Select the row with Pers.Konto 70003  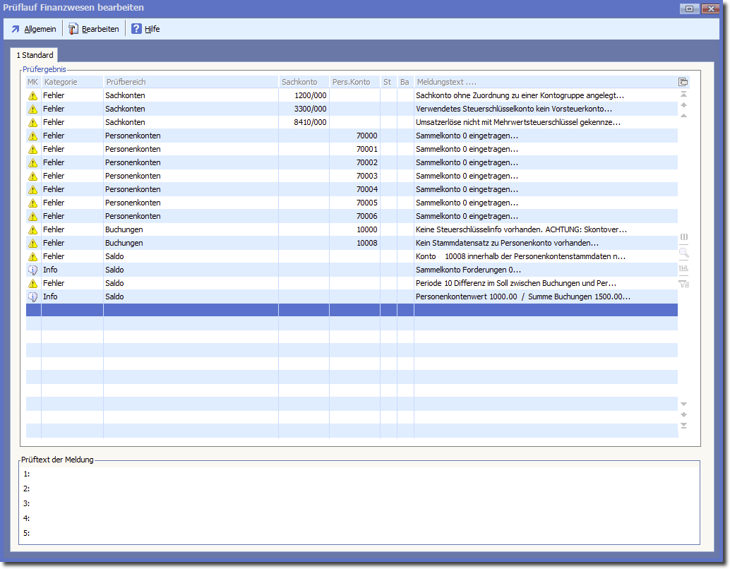click(x=352, y=176)
